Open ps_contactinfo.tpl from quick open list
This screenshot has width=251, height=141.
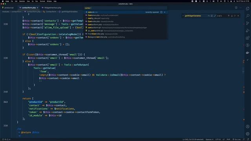click(125, 31)
